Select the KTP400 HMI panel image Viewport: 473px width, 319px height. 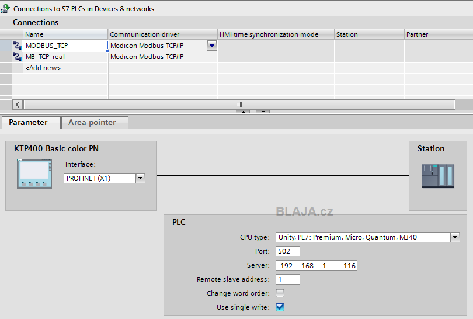pyautogui.click(x=34, y=174)
